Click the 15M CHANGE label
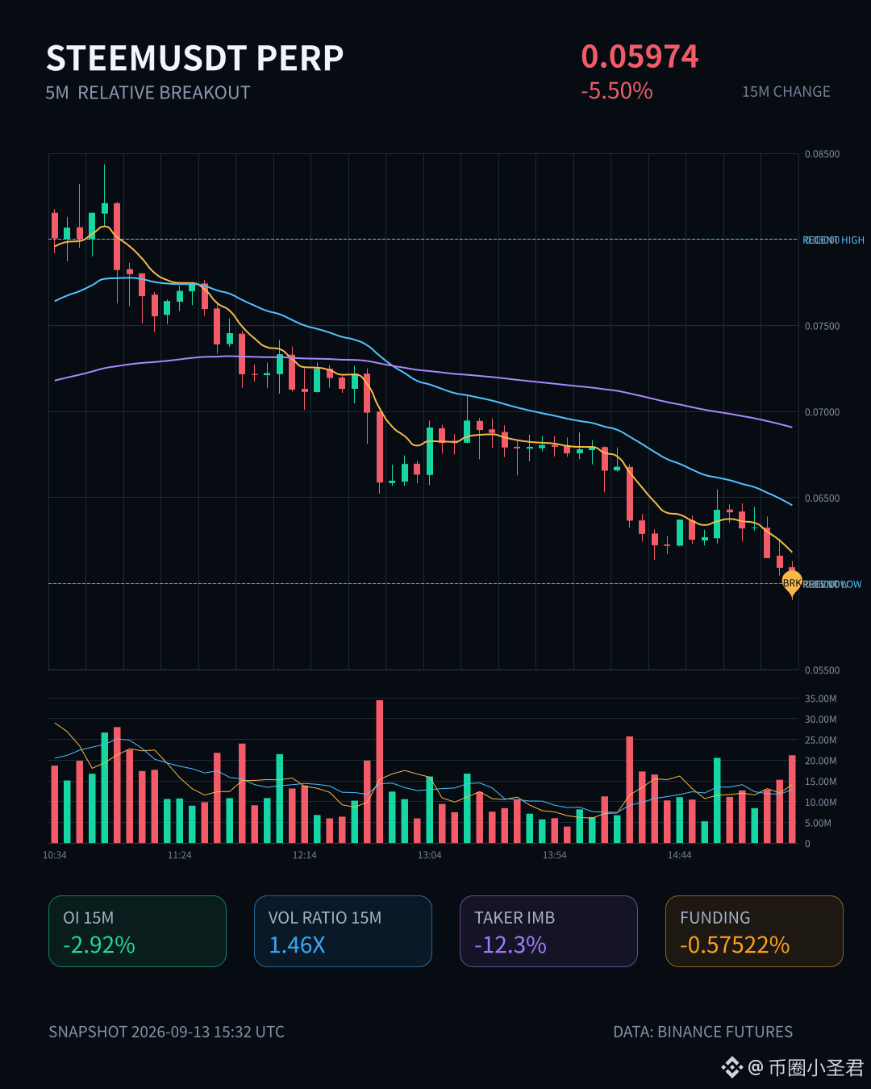 786,92
